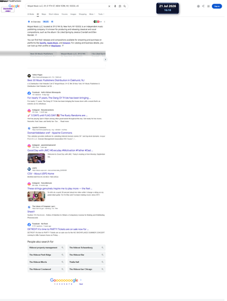Open the AI Overview three-dot options menu
Screen dimensions: 227x301
(104, 22)
